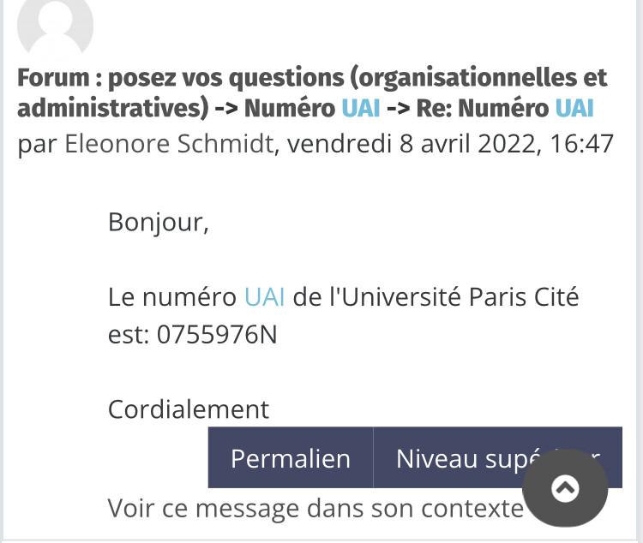Click the text 'Université Paris Cité'
The height and width of the screenshot is (543, 643).
pyautogui.click(x=460, y=296)
